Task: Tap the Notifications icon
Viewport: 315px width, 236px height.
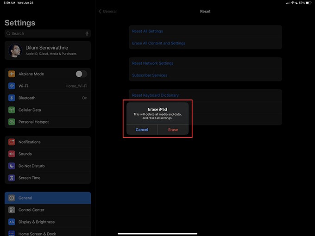Action: point(12,142)
